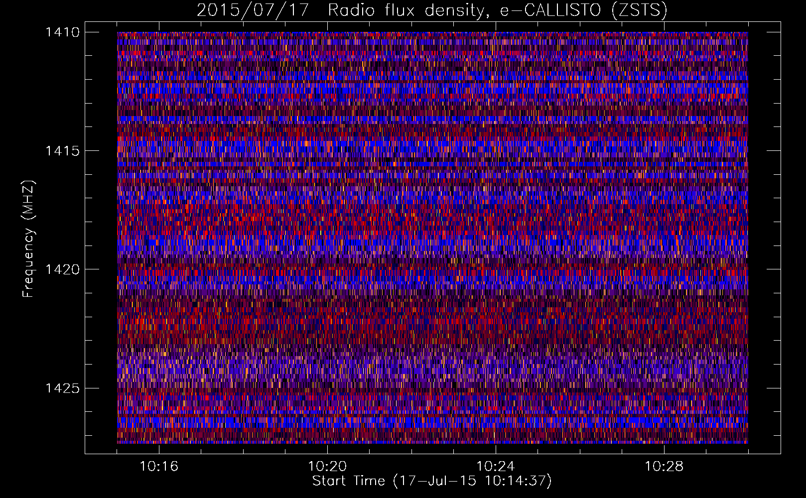Click the 10:24 time tick label

(496, 467)
